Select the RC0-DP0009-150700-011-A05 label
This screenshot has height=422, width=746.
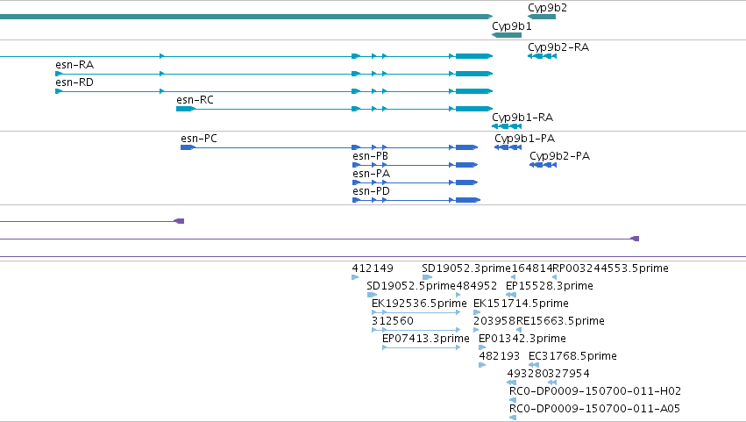[594, 409]
